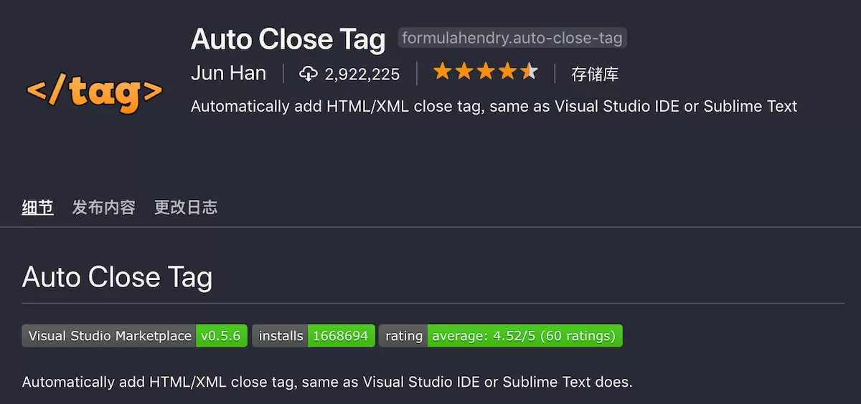The image size is (861, 404).
Task: Switch to the 发布内容 tab
Action: coord(104,208)
